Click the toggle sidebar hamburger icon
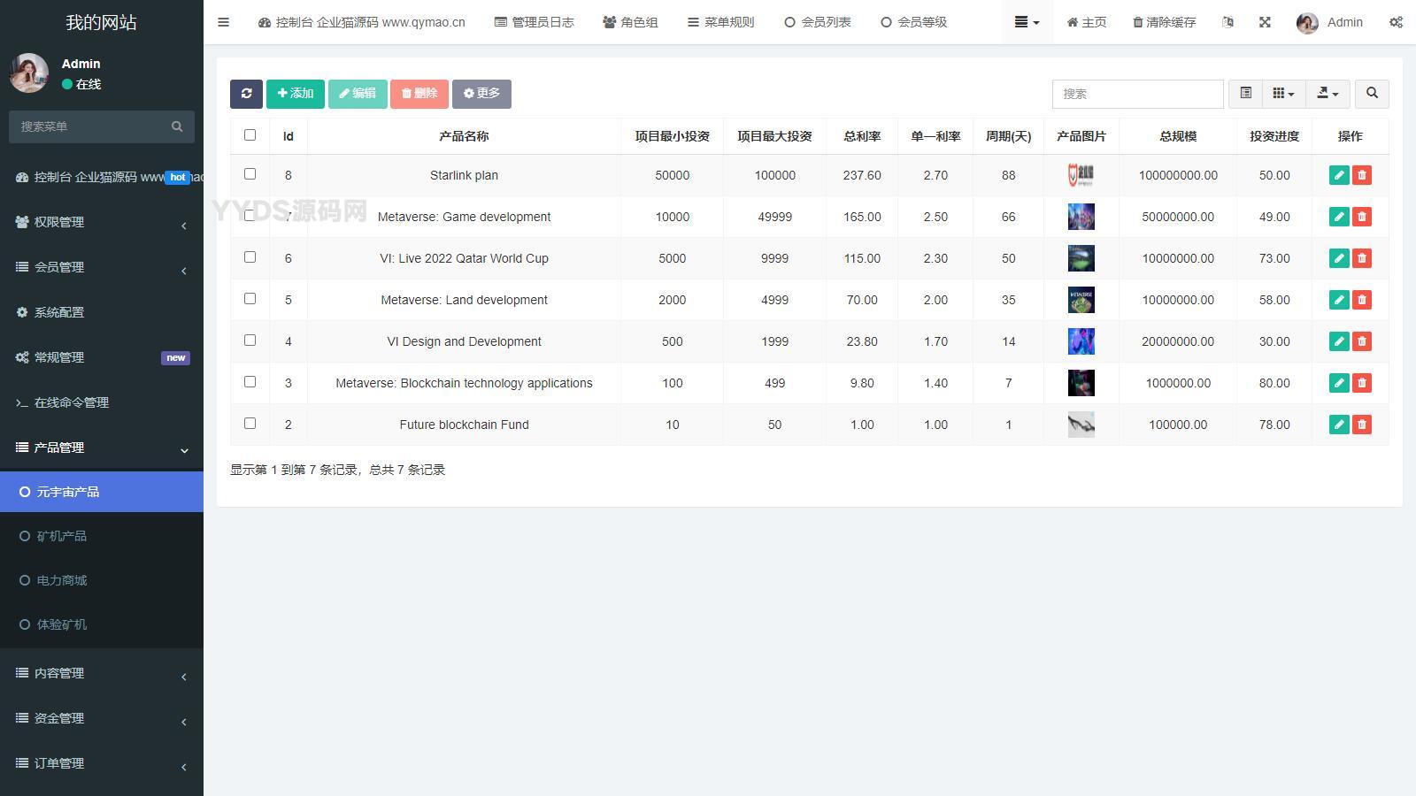Image resolution: width=1416 pixels, height=796 pixels. [x=223, y=22]
